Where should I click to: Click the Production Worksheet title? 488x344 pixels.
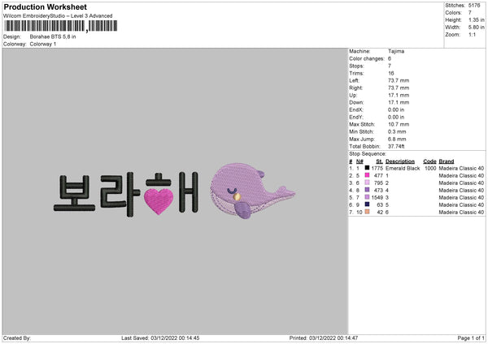click(46, 6)
